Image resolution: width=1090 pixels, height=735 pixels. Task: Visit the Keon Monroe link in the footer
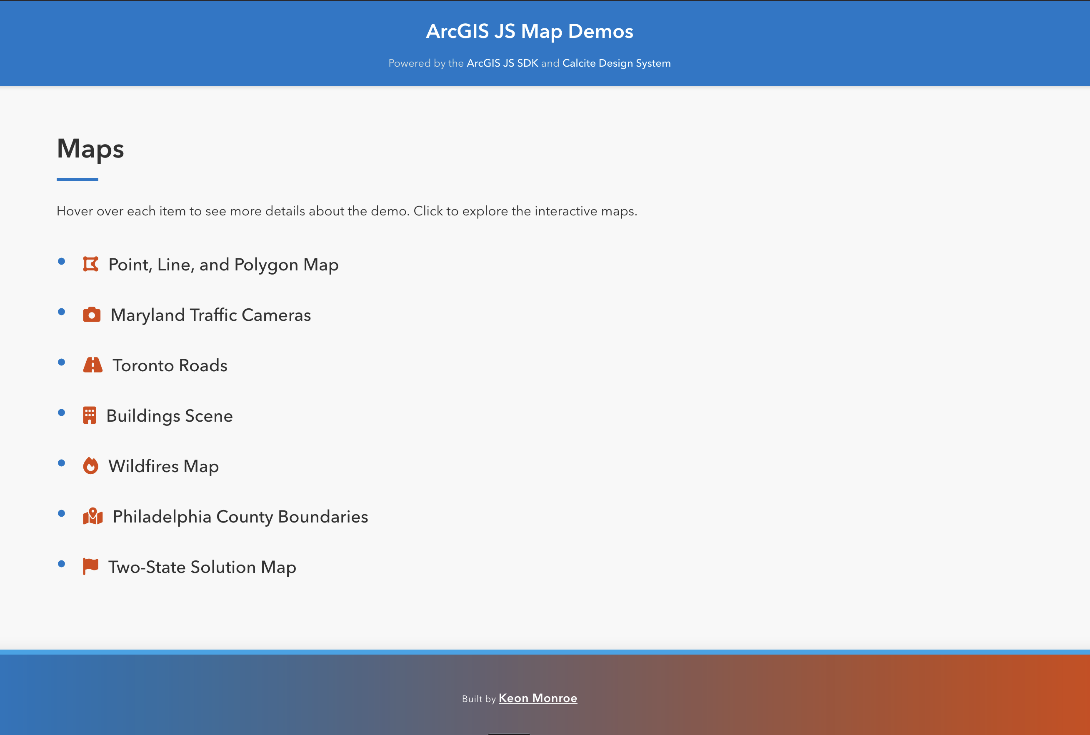pyautogui.click(x=538, y=698)
